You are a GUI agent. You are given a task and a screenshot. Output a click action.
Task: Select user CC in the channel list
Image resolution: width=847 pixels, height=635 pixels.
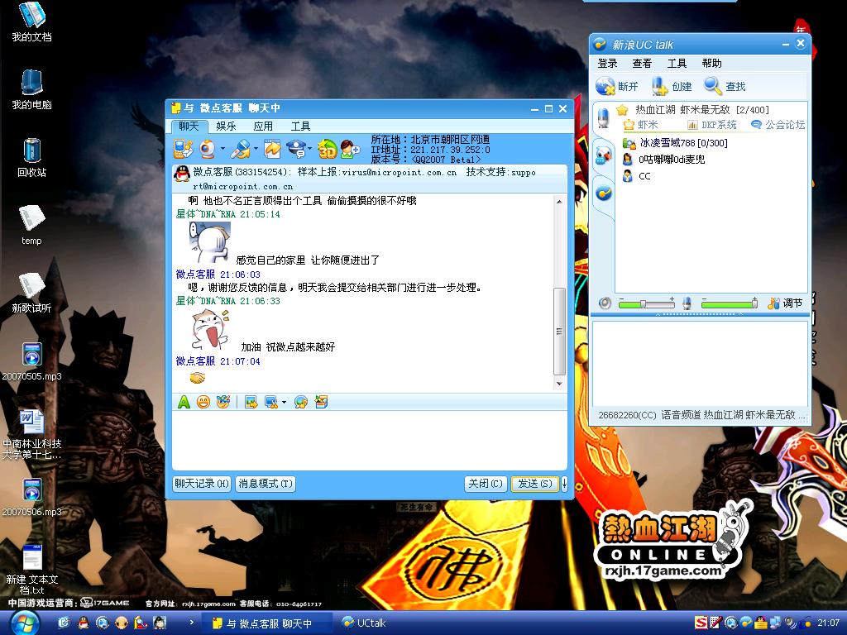click(x=636, y=176)
